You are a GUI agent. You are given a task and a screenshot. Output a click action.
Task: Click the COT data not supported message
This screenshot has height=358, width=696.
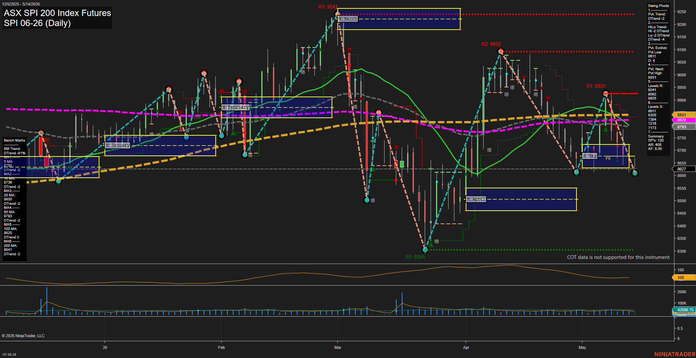coord(618,257)
